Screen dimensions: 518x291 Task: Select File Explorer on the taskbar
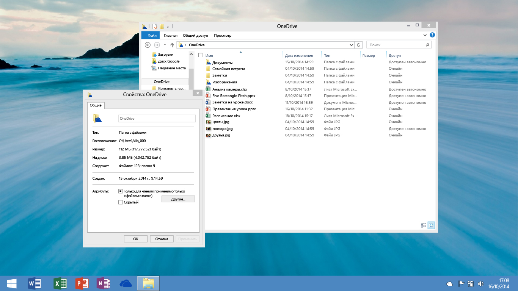point(148,283)
